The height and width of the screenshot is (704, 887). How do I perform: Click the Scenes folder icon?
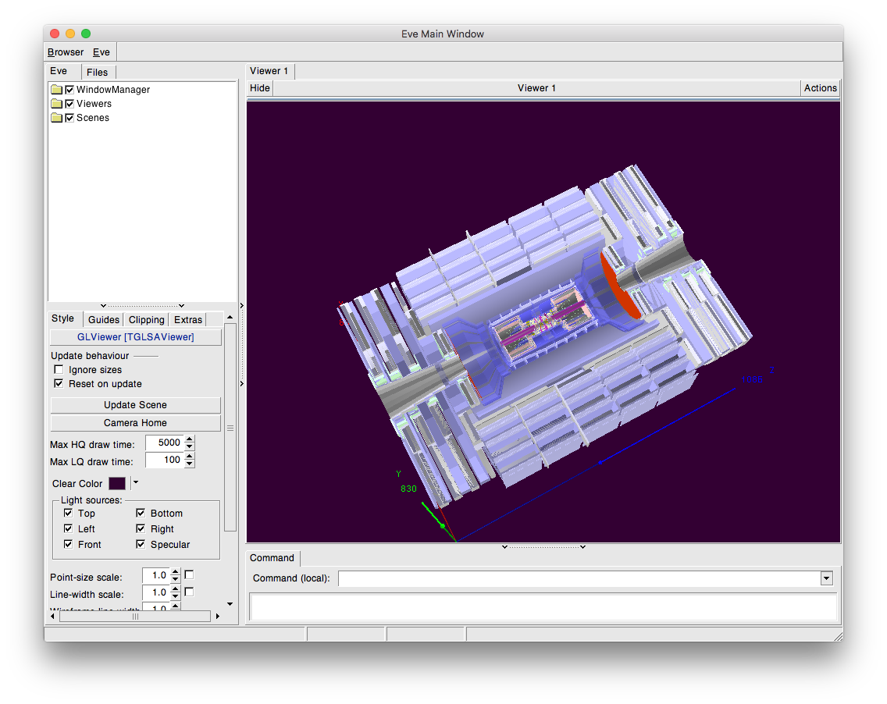coord(56,118)
